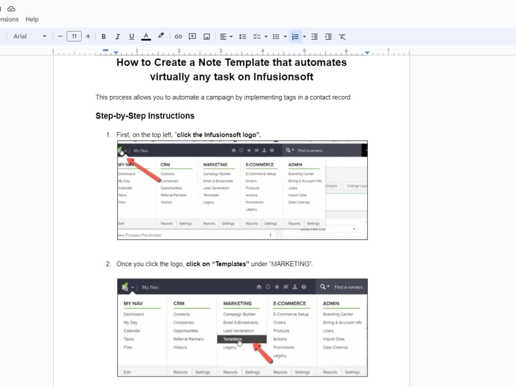Open the Help menu
The width and height of the screenshot is (516, 387).
pyautogui.click(x=32, y=20)
